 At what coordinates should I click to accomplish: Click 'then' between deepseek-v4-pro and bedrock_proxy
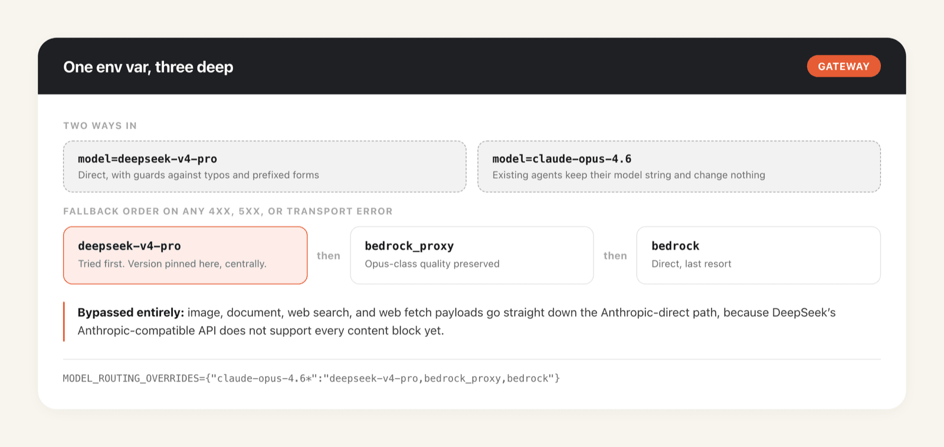pos(329,256)
